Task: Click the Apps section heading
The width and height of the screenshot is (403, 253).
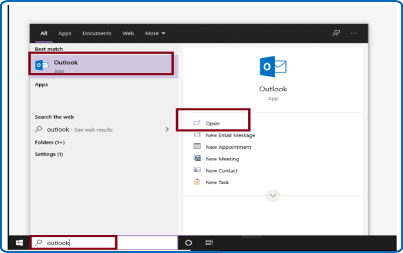Action: tap(41, 84)
